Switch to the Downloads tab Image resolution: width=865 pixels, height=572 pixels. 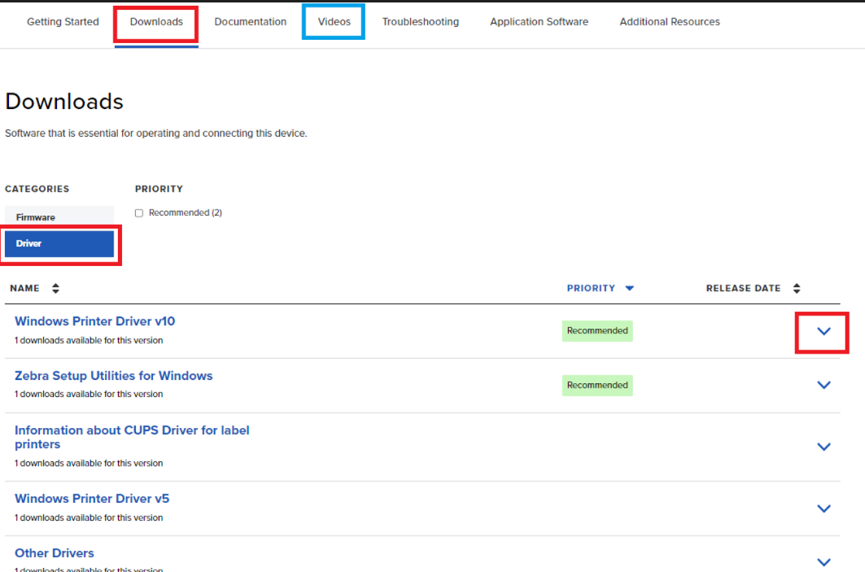pos(156,21)
